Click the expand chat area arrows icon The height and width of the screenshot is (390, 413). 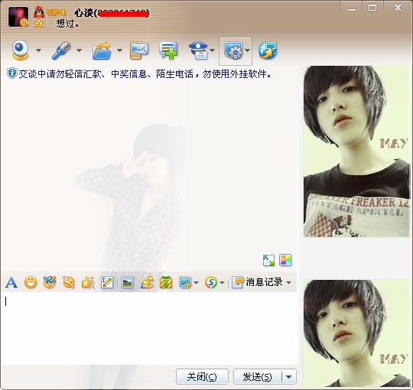tap(268, 260)
